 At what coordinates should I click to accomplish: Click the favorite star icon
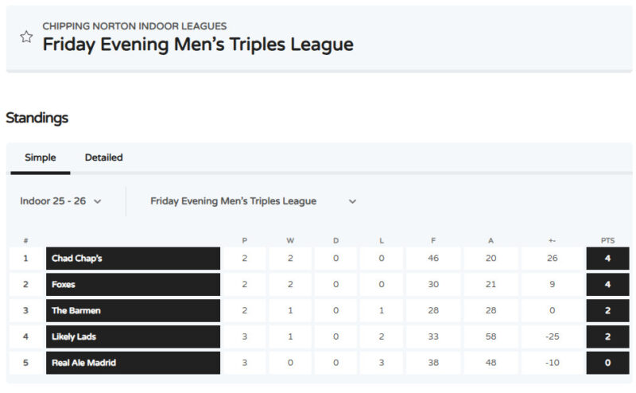(26, 37)
